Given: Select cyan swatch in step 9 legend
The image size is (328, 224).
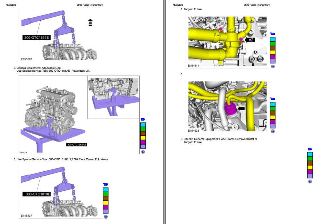Looking at the screenshot, I should point(310,155).
